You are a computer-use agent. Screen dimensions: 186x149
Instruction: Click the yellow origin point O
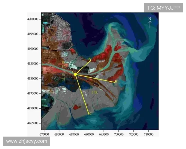(x=75, y=74)
